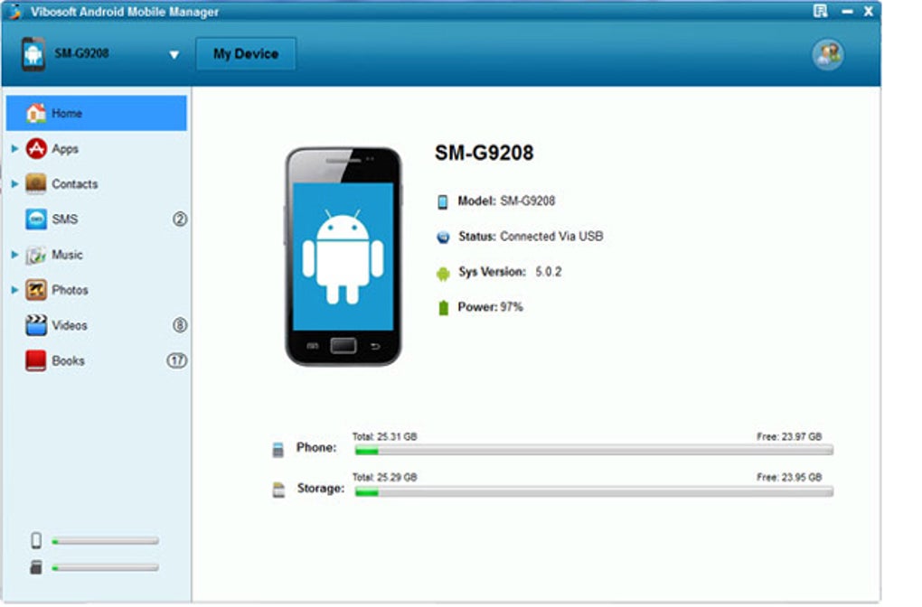Click the Contacts book icon
922x607 pixels.
pos(36,184)
